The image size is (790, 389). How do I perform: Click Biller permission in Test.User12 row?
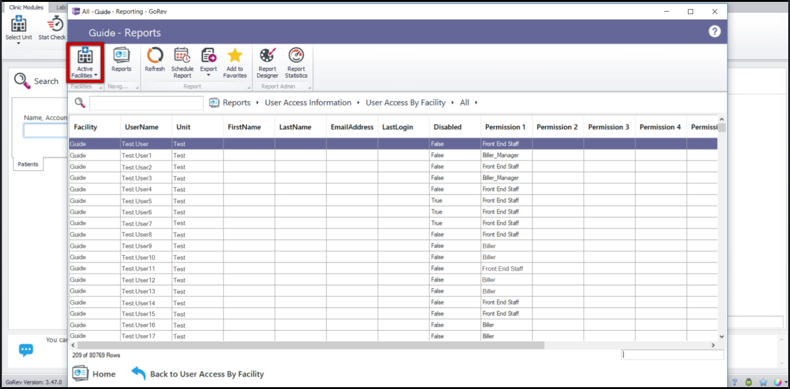tap(507, 280)
